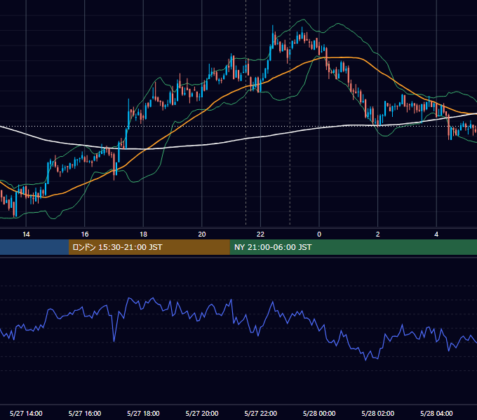Click the 5/27 18:00 label on indicator axis
Screen dimensions: 477x420
tap(143, 413)
